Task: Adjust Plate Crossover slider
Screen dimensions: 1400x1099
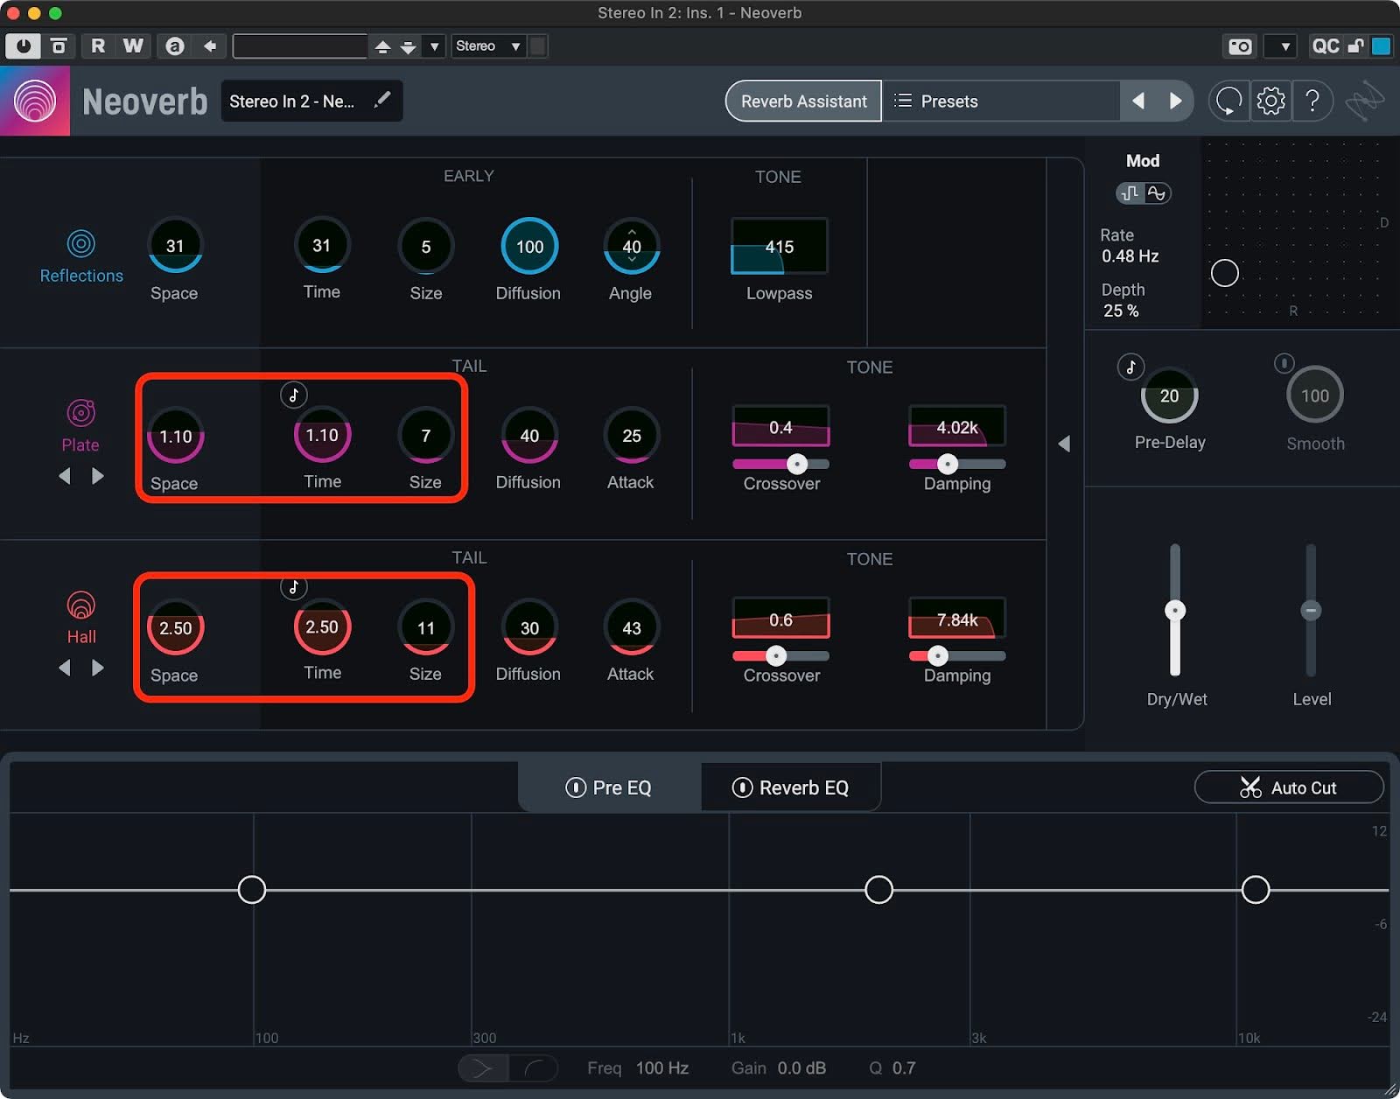Action: click(796, 464)
